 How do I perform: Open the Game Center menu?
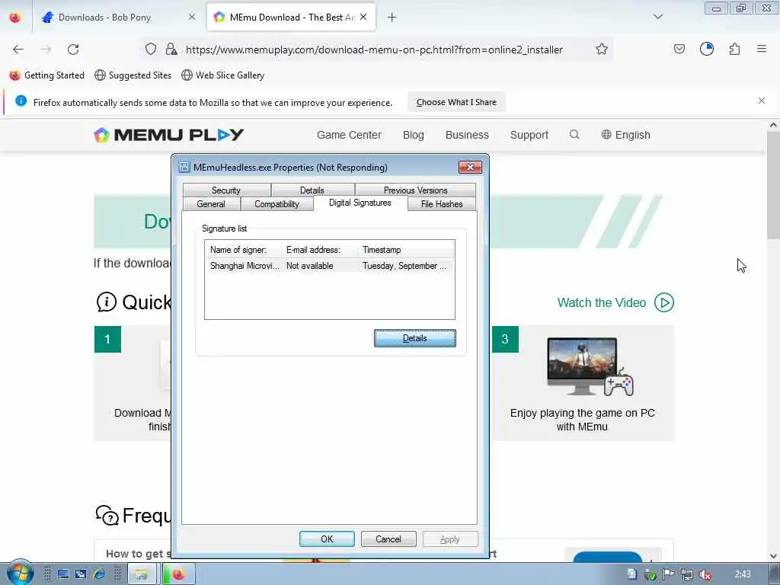coord(349,135)
